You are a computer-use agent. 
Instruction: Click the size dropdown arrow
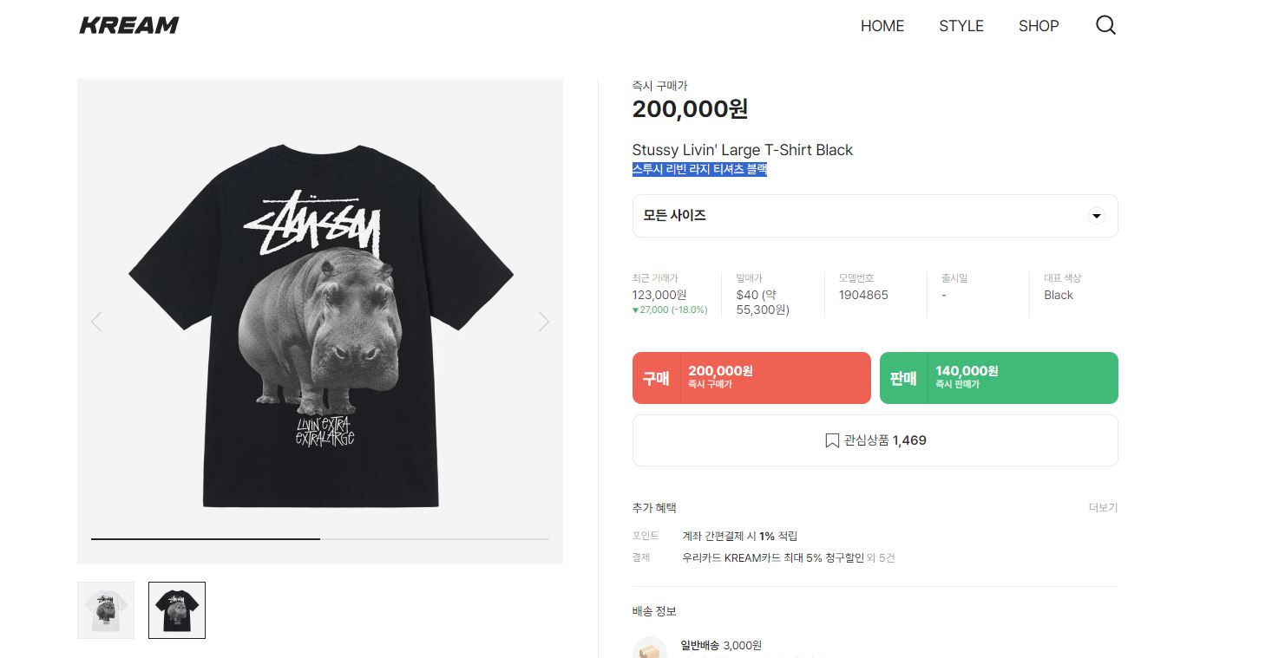[x=1096, y=216]
